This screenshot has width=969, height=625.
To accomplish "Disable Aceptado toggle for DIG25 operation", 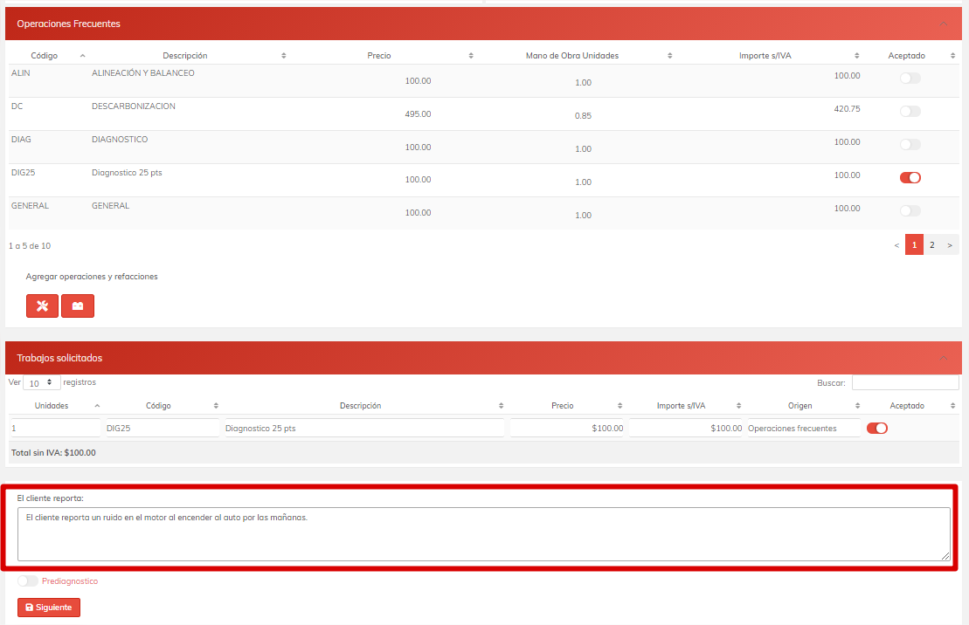I will coord(910,178).
